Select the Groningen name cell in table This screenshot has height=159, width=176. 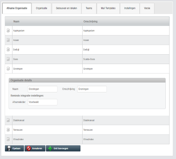click(x=47, y=69)
